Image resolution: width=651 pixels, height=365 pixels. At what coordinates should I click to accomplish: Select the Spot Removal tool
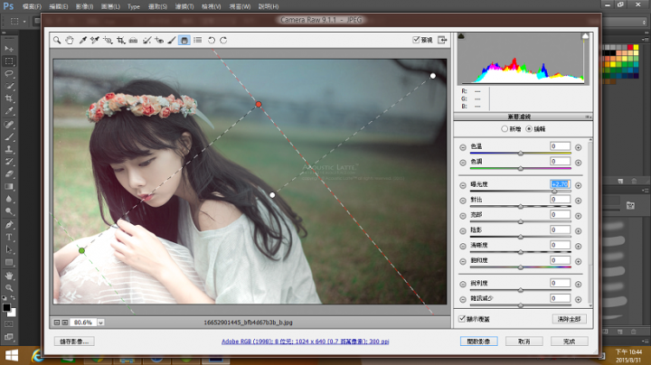click(146, 41)
